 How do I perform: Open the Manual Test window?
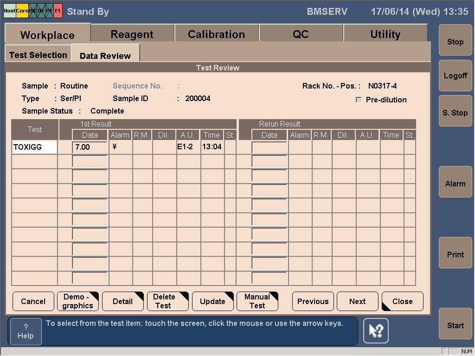point(257,301)
